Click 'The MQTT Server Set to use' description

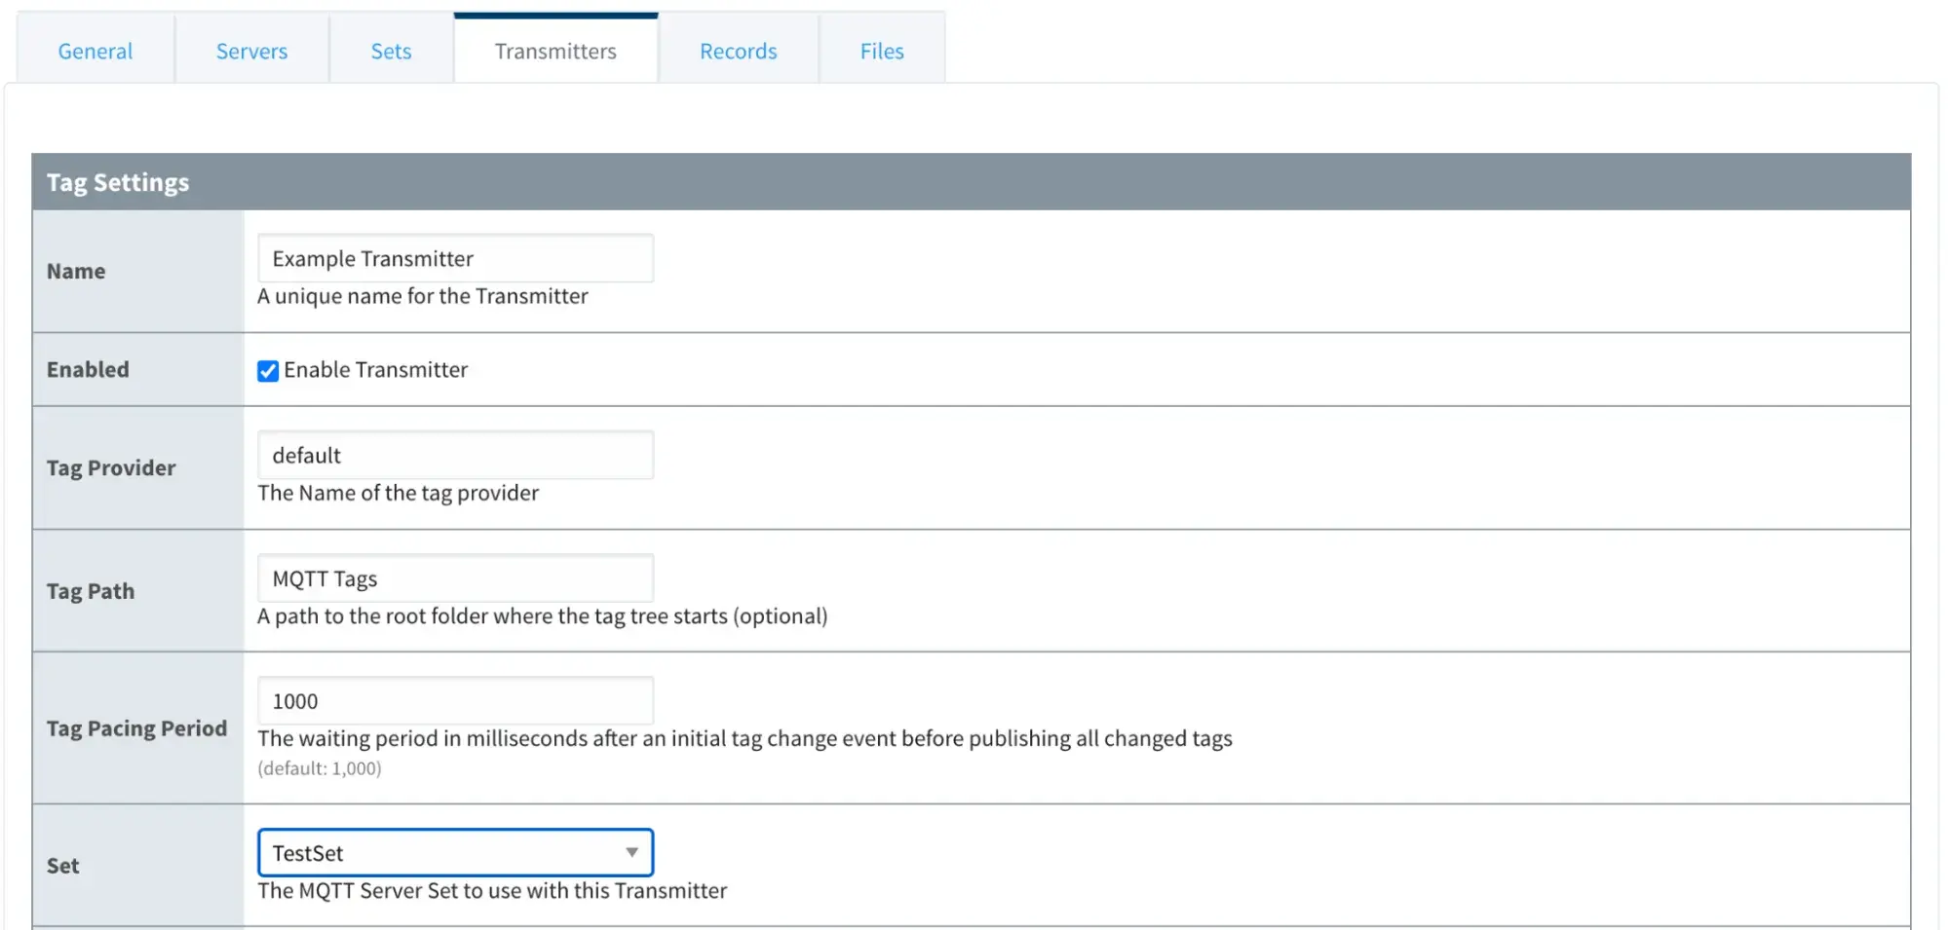click(x=492, y=890)
